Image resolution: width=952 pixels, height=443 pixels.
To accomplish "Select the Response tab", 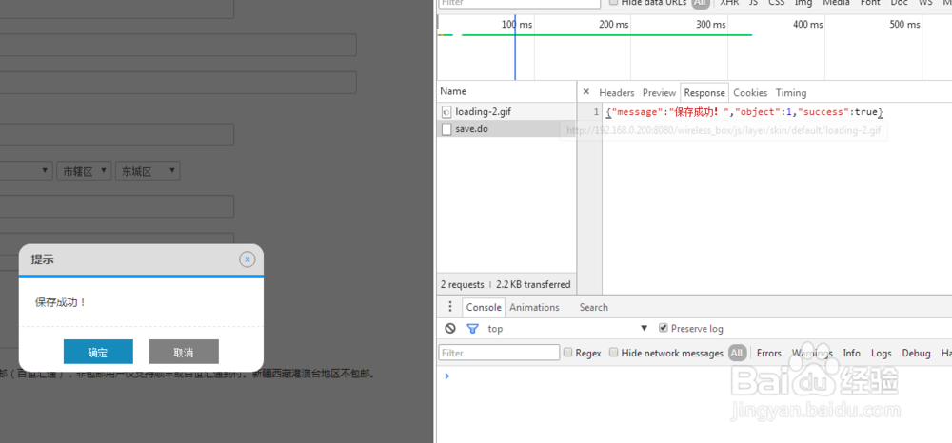I will tap(704, 93).
